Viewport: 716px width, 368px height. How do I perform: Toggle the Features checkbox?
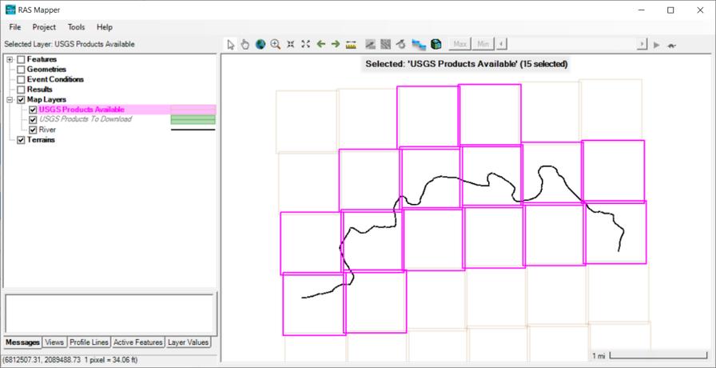coord(21,59)
